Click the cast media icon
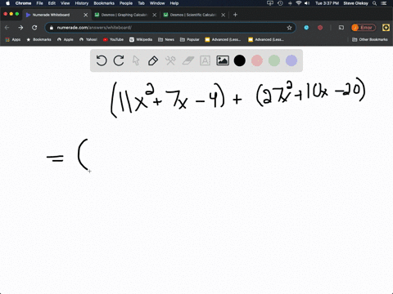The width and height of the screenshot is (393, 294). click(x=341, y=28)
